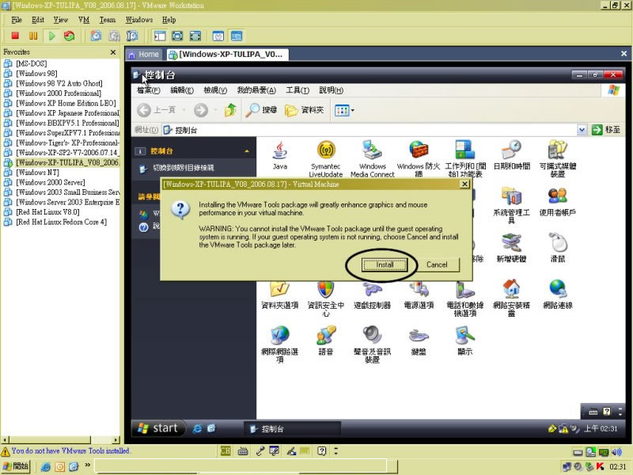This screenshot has height=475, width=633.
Task: Click the Internet Explorer icon beside guest start
Action: 197,428
